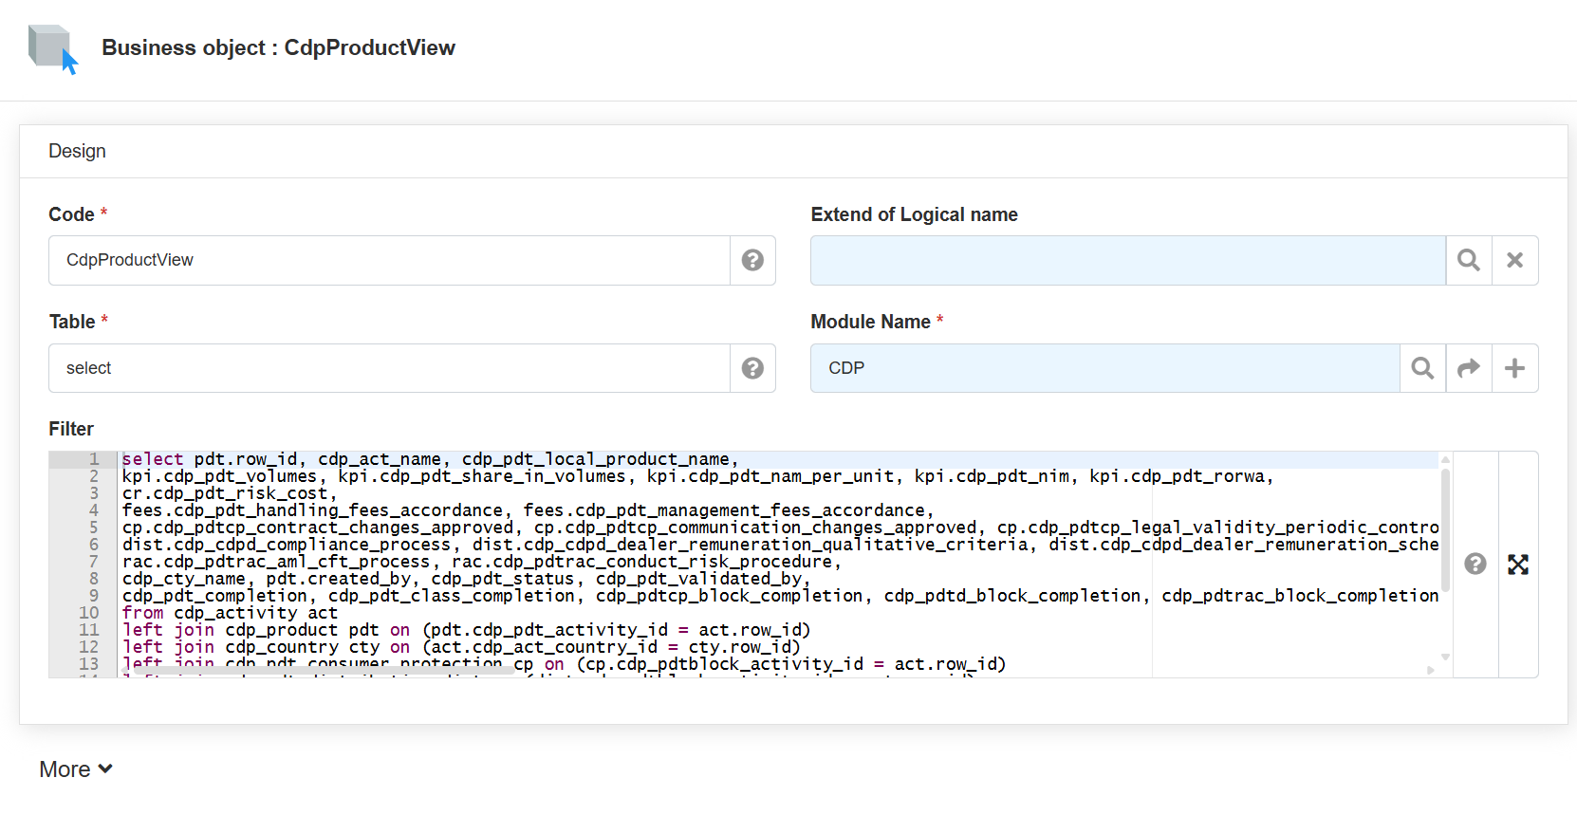Open help for the Table field
The height and width of the screenshot is (815, 1577).
pyautogui.click(x=752, y=368)
